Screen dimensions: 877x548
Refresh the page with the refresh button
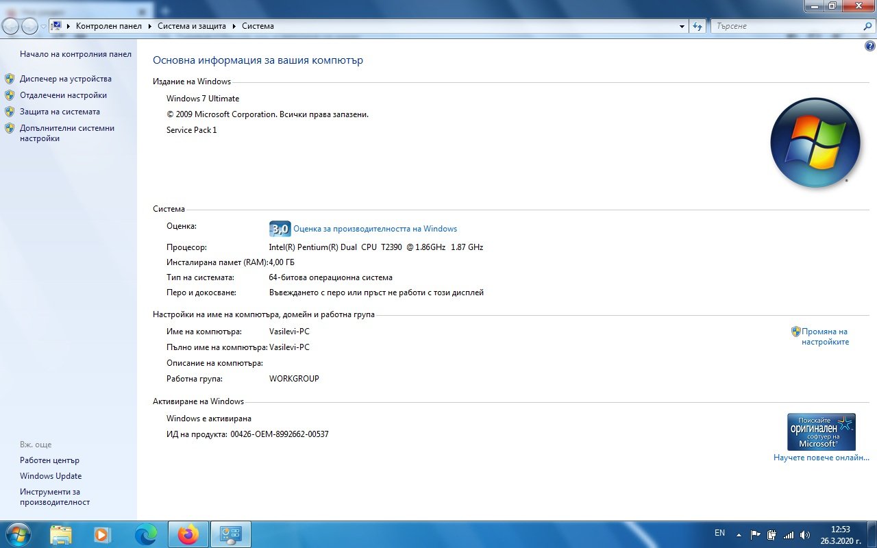click(697, 26)
